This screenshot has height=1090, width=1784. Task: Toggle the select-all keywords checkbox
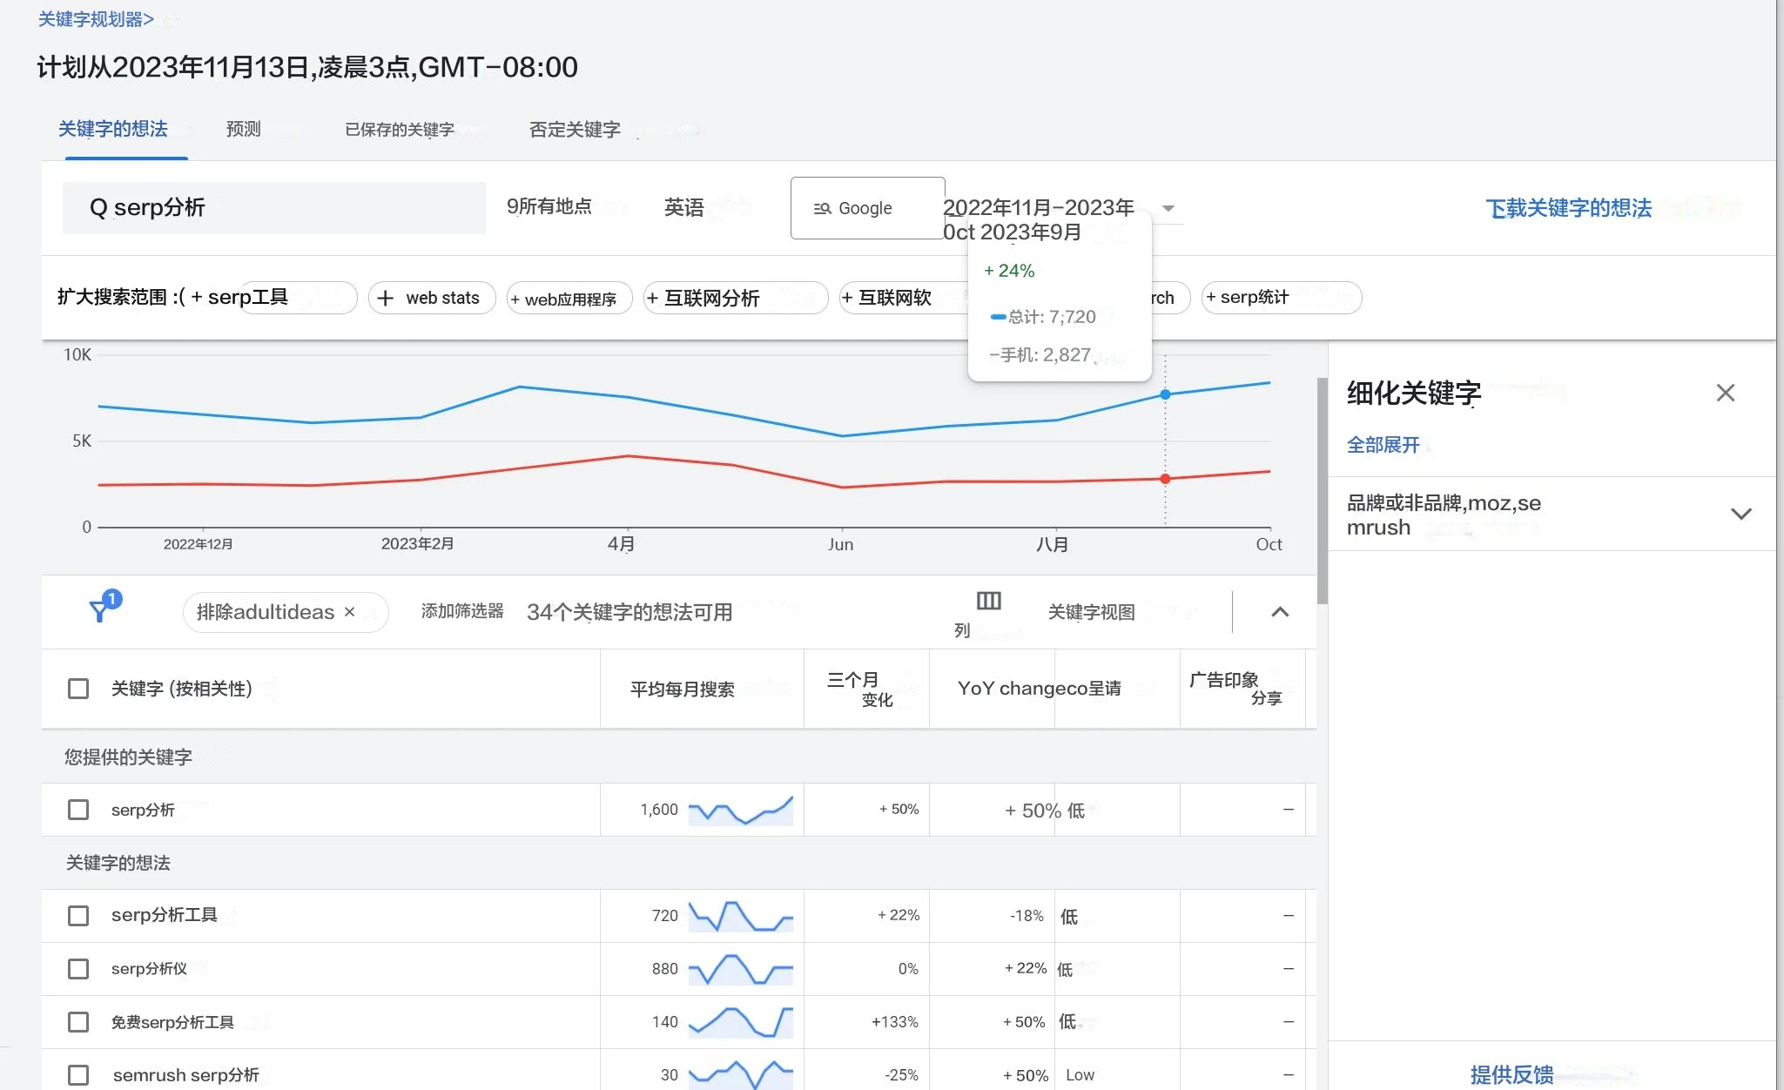click(78, 689)
